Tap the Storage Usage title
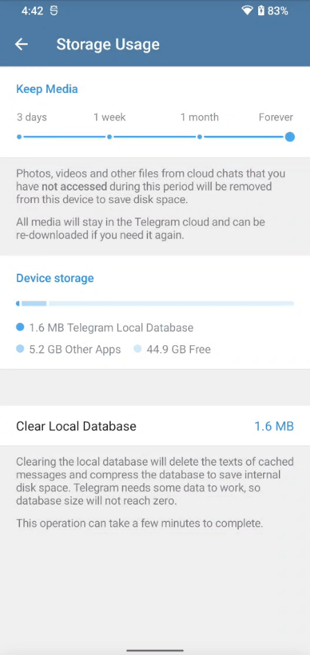310x655 pixels. (108, 44)
